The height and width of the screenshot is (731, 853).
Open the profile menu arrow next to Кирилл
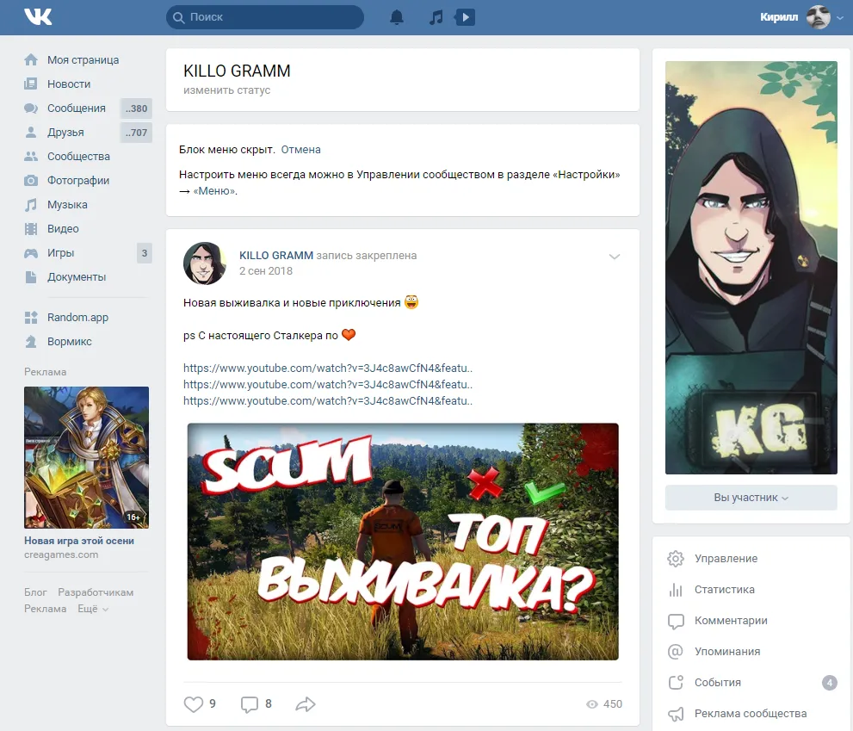(840, 17)
